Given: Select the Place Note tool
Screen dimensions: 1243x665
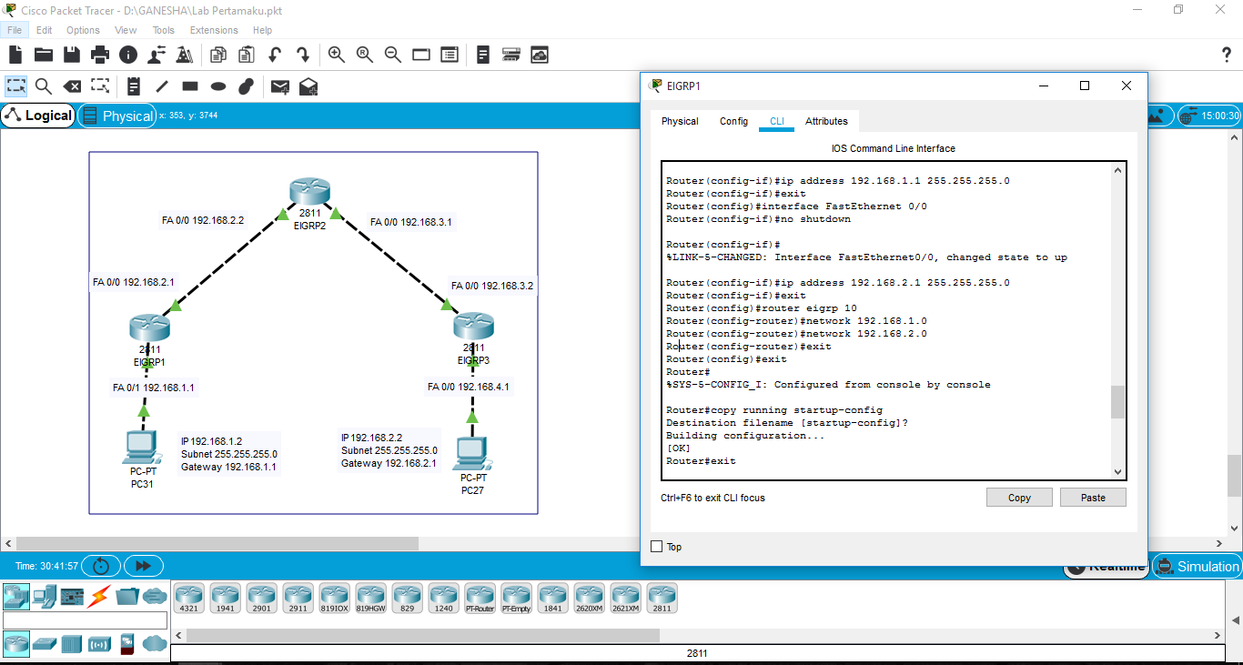Looking at the screenshot, I should [134, 86].
